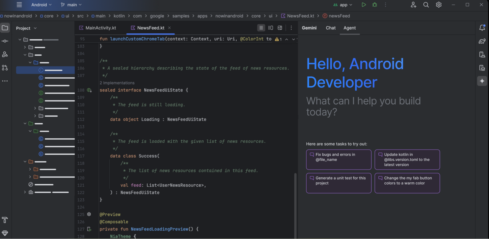
Task: Go to next highlighted problem arrow
Action: [x=294, y=39]
